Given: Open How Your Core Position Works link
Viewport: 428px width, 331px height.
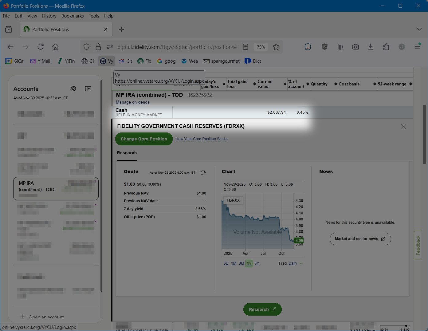Looking at the screenshot, I should coord(202,139).
